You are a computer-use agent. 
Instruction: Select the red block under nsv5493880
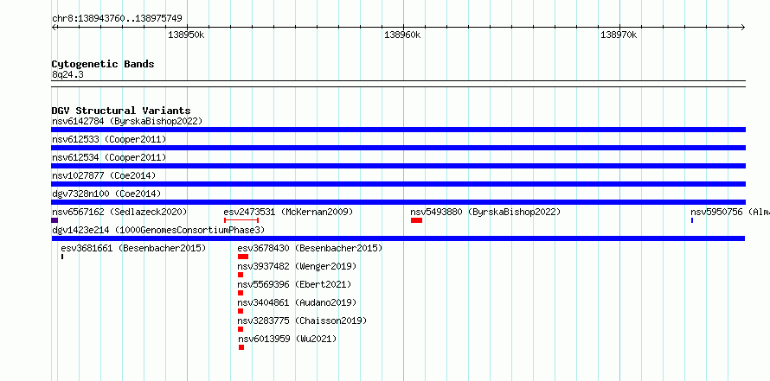[416, 220]
